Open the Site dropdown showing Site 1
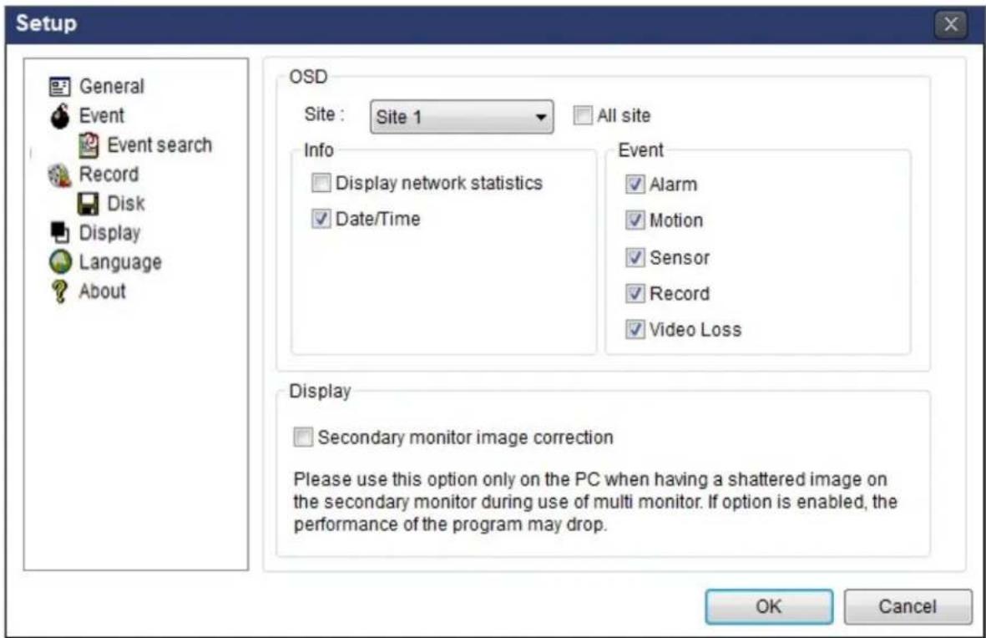This screenshot has width=986, height=638. (x=463, y=117)
